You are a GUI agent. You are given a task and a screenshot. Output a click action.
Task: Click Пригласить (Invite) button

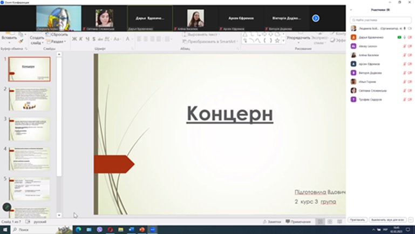357,220
